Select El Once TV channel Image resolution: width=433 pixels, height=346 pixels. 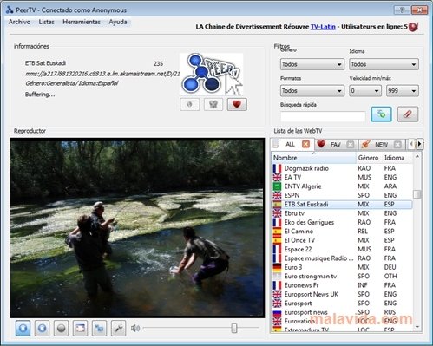[342, 240]
